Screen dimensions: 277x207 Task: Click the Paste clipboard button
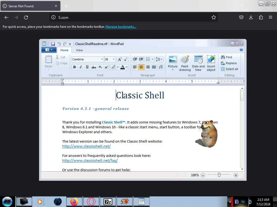(x=48, y=62)
